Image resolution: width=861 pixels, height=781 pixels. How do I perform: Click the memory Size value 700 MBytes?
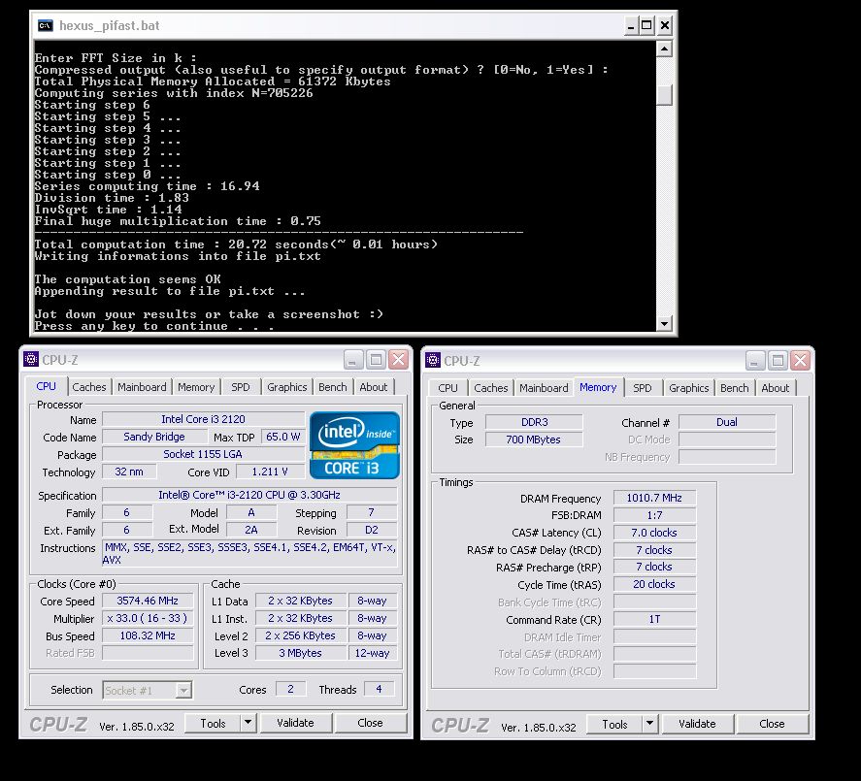(x=534, y=439)
